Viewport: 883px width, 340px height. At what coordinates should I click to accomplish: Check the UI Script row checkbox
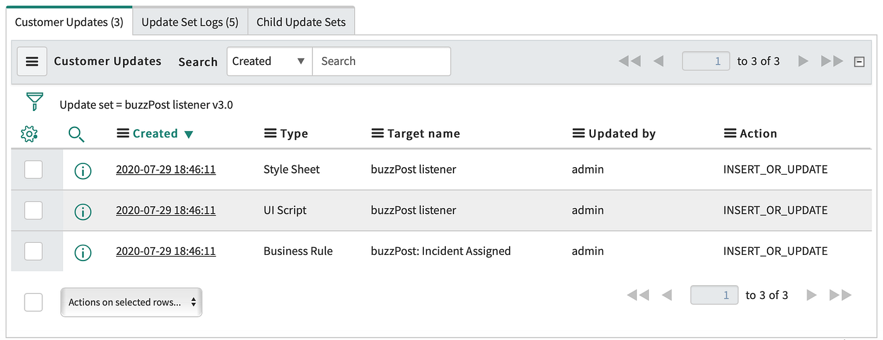point(33,210)
